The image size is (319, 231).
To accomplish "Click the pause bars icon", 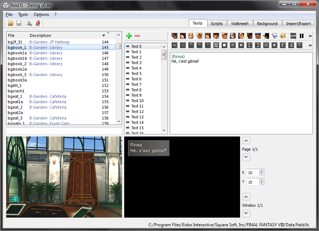I will 302,36.
